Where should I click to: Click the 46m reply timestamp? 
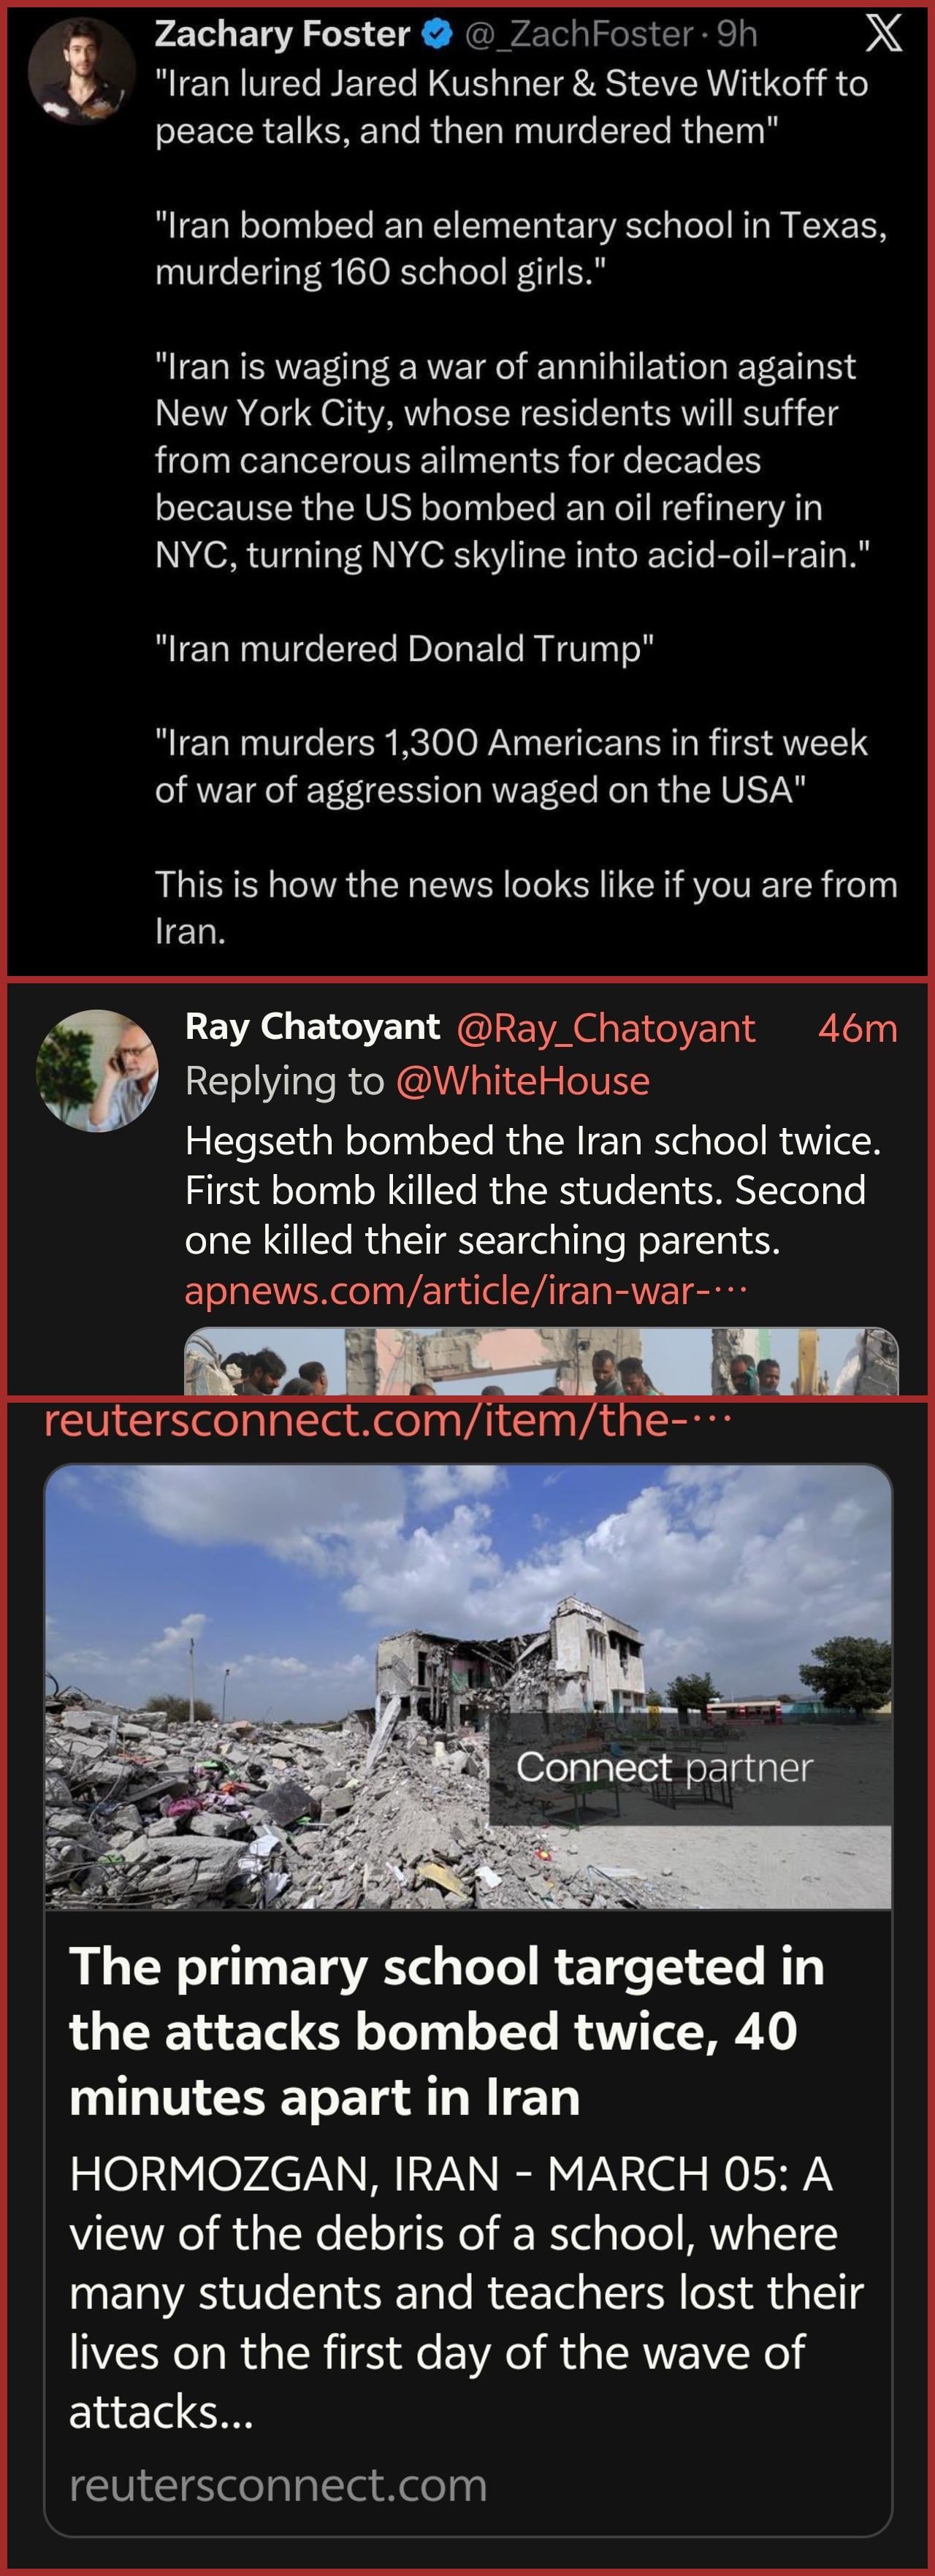point(857,1028)
